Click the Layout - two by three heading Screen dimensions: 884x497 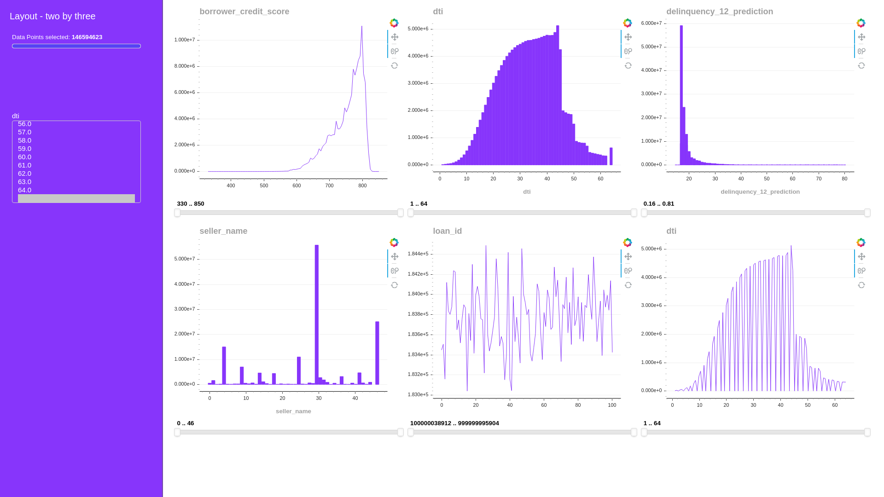point(52,16)
